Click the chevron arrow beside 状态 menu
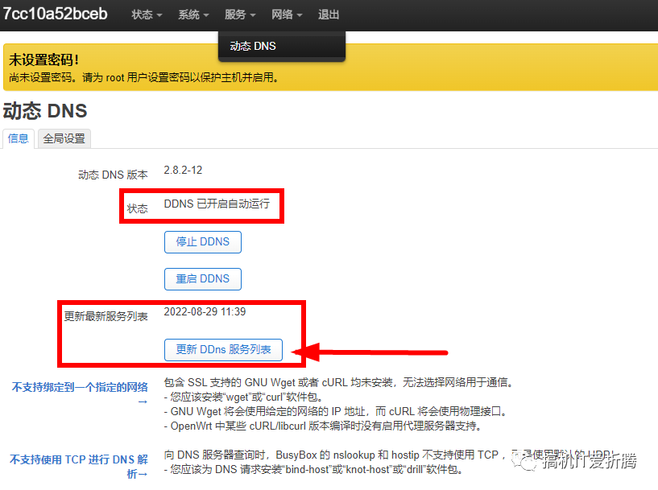The width and height of the screenshot is (658, 490). (x=159, y=14)
